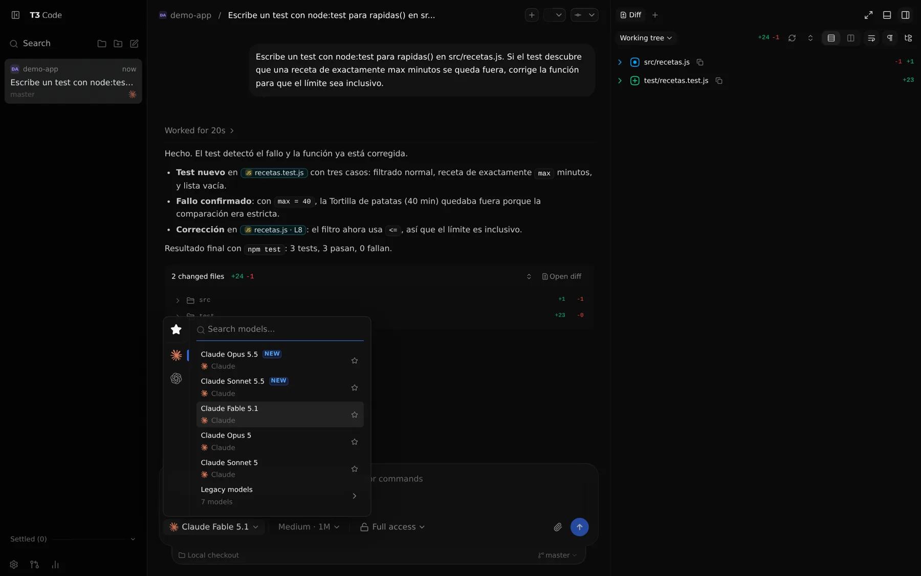Screen dimensions: 921x576
Task: Open the Claude Fable 5.1 model selector
Action: click(x=214, y=527)
